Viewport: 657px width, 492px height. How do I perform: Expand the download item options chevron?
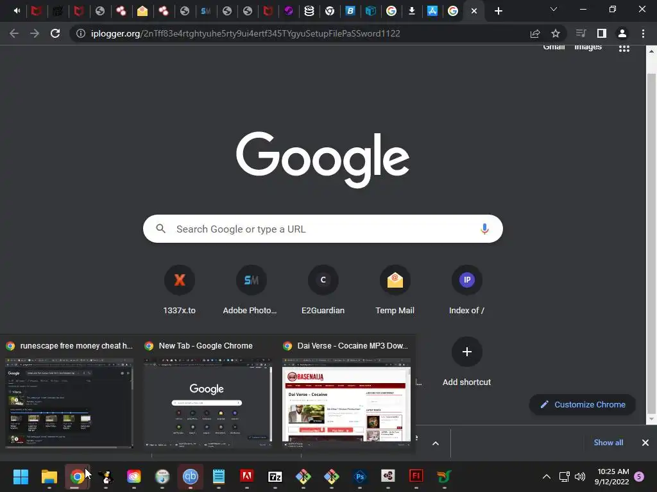(x=436, y=443)
